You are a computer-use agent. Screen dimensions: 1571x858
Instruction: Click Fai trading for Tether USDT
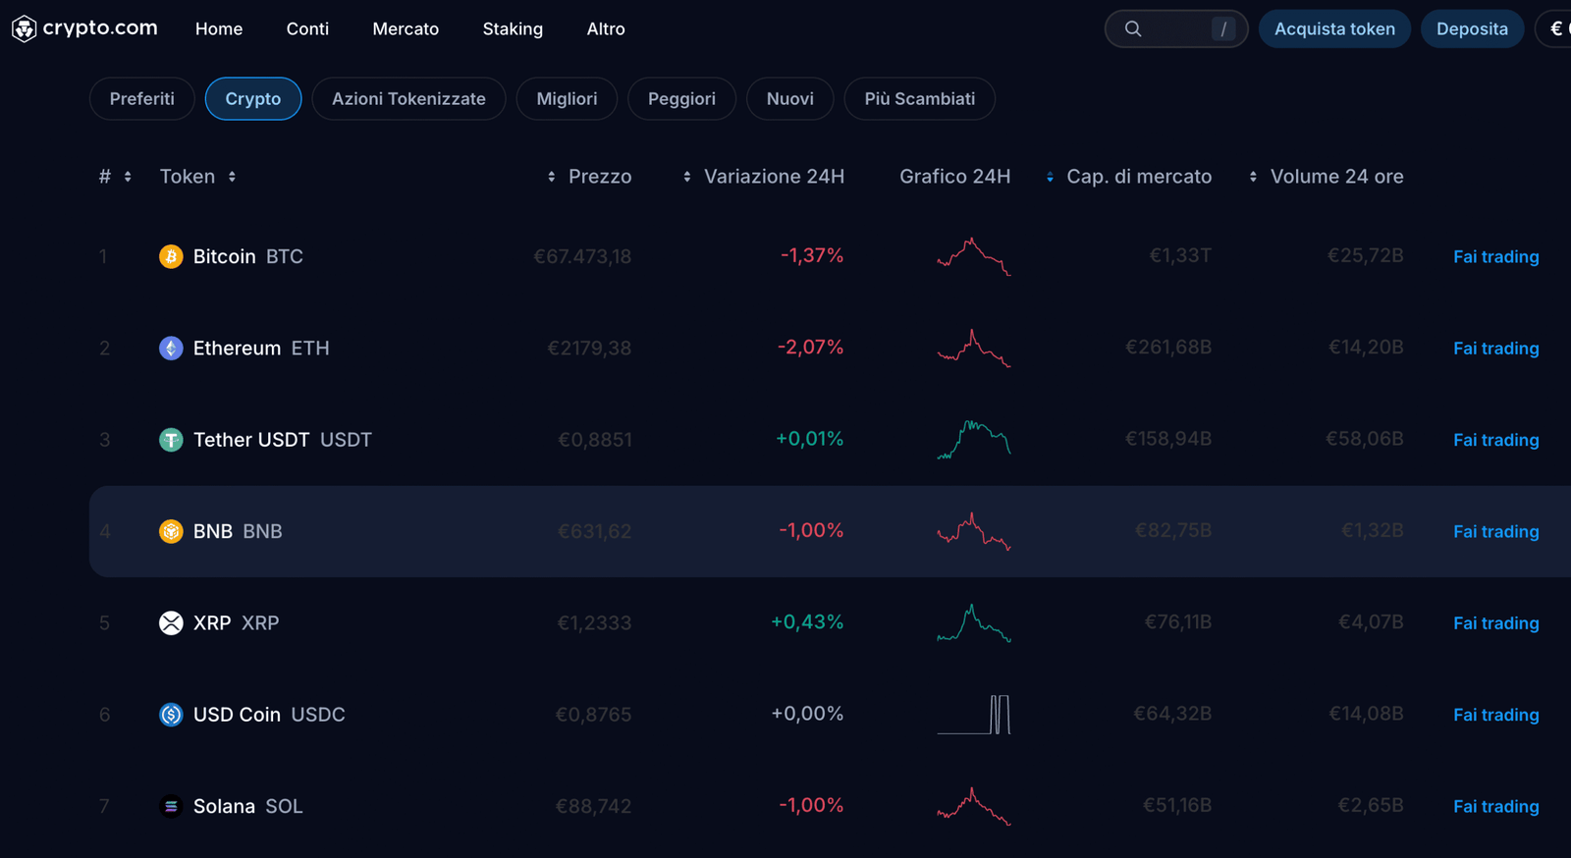[1496, 440]
